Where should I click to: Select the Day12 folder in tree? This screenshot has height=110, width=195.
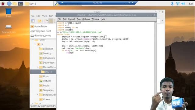click(x=43, y=72)
